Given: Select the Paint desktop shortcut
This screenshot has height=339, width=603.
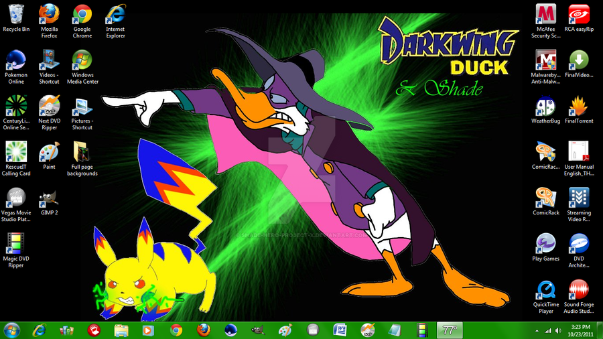Looking at the screenshot, I should [49, 155].
